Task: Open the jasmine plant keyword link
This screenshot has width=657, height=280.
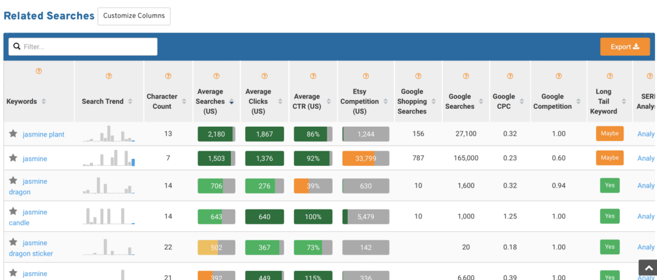Action: [44, 135]
